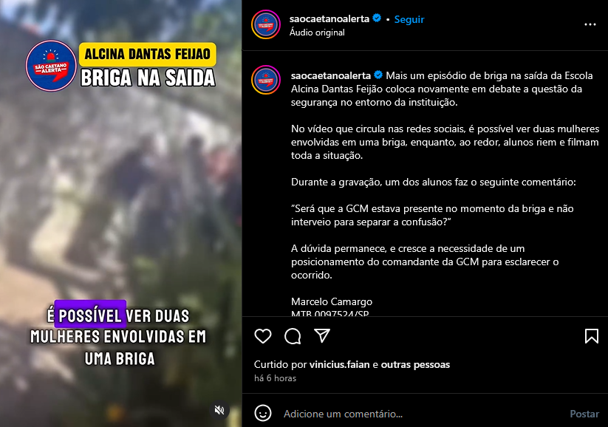Click the caption author avatar
Image resolution: width=608 pixels, height=427 pixels.
click(x=266, y=80)
